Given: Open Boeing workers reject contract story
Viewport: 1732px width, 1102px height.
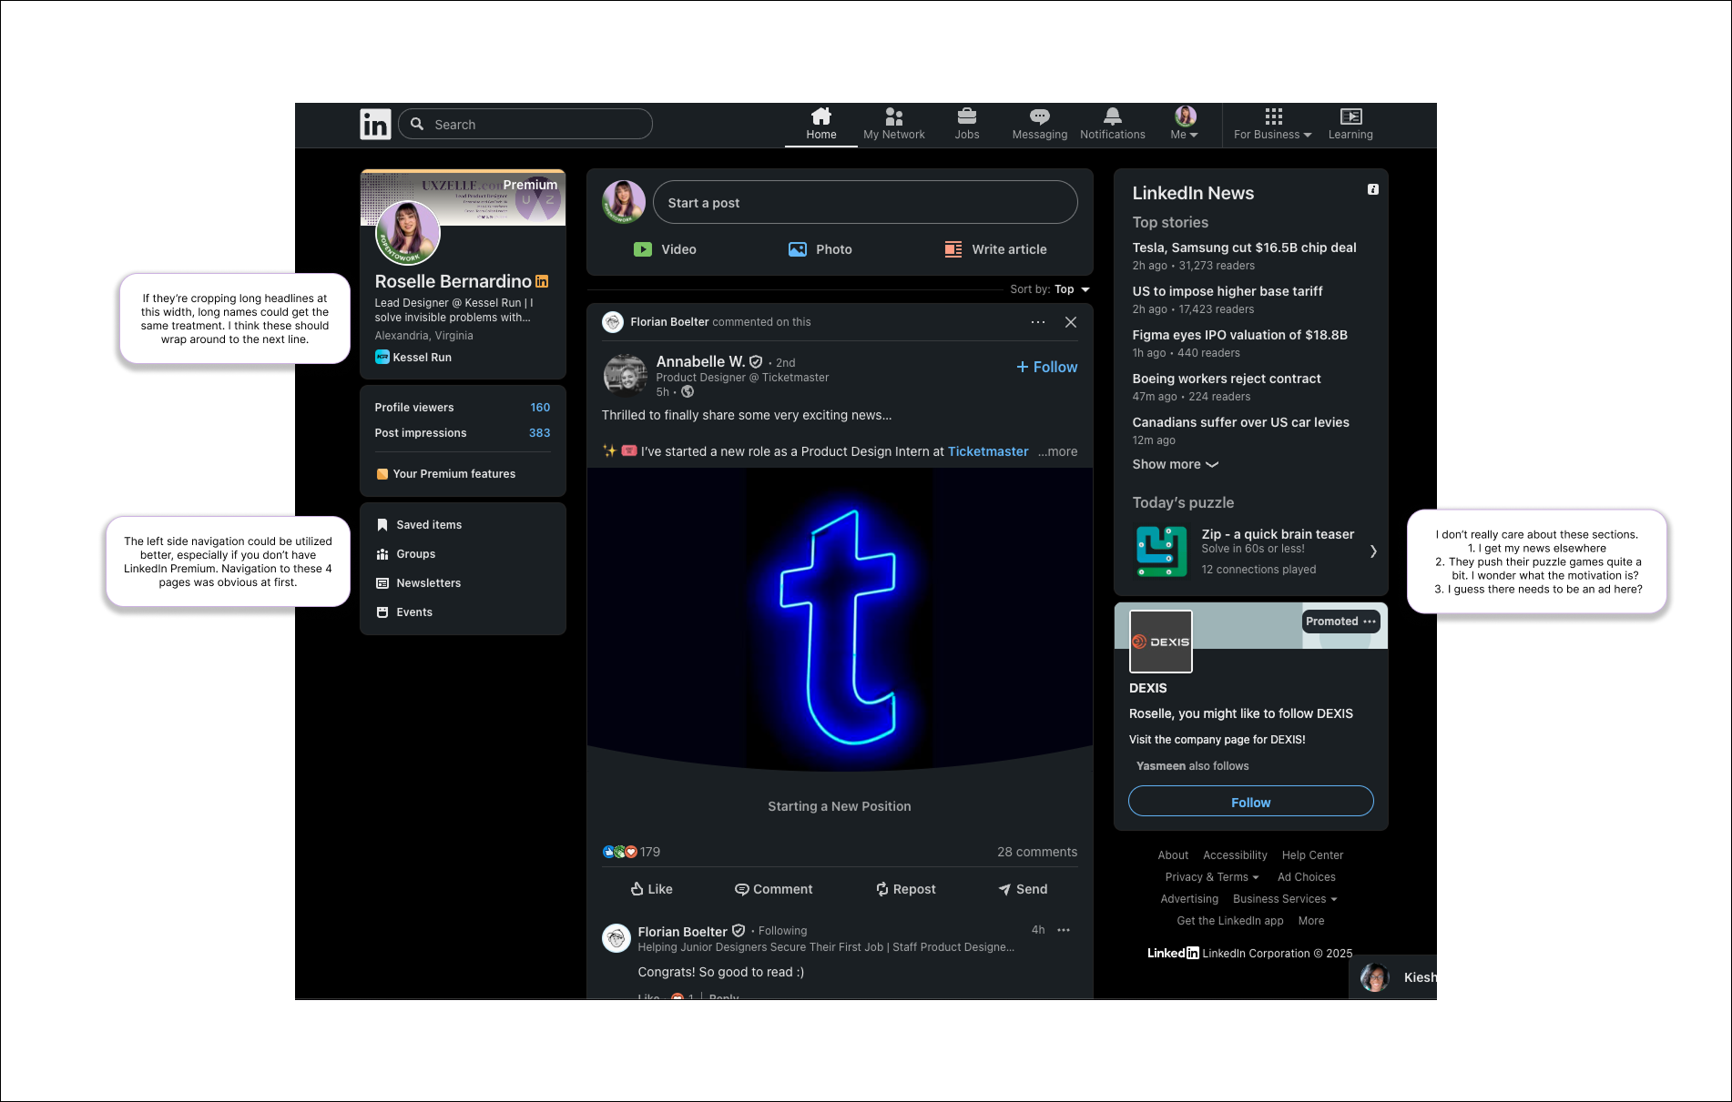Looking at the screenshot, I should click(1226, 379).
